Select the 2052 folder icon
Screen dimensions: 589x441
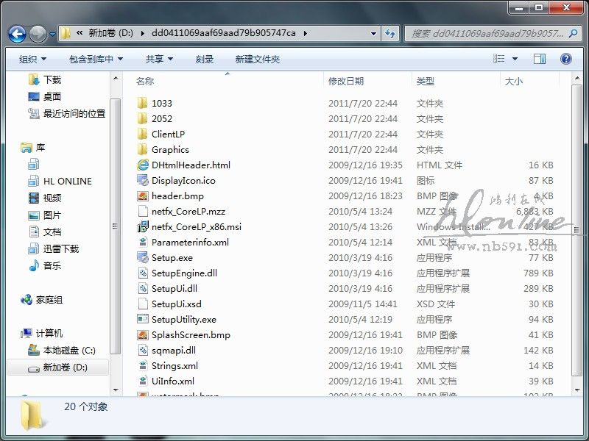coord(142,118)
